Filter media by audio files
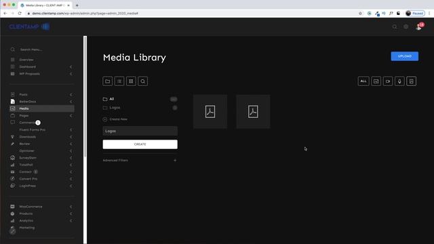This screenshot has width=434, height=244. (x=399, y=81)
